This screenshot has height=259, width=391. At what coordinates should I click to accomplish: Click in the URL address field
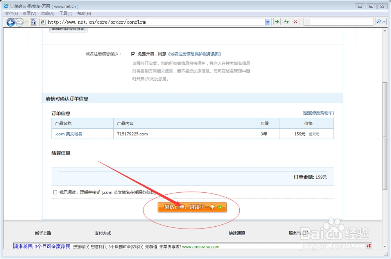156,22
